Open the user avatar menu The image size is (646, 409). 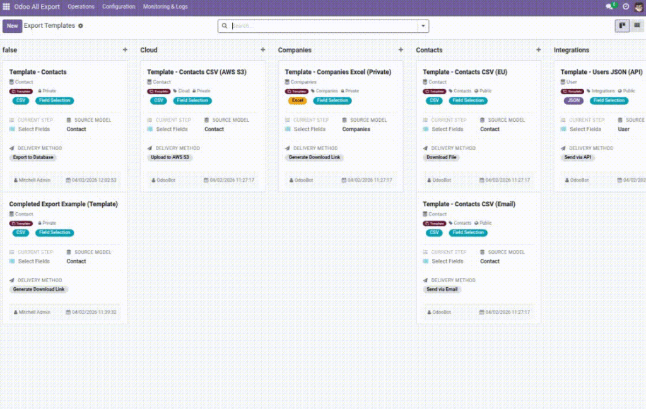[638, 6]
